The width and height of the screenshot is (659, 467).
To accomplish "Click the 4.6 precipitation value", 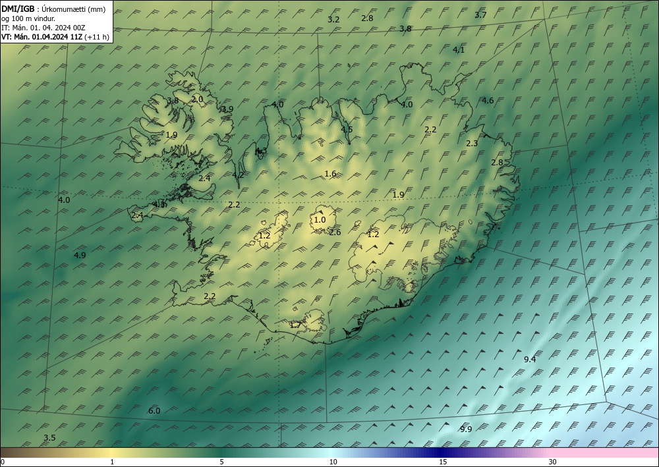I will [488, 100].
